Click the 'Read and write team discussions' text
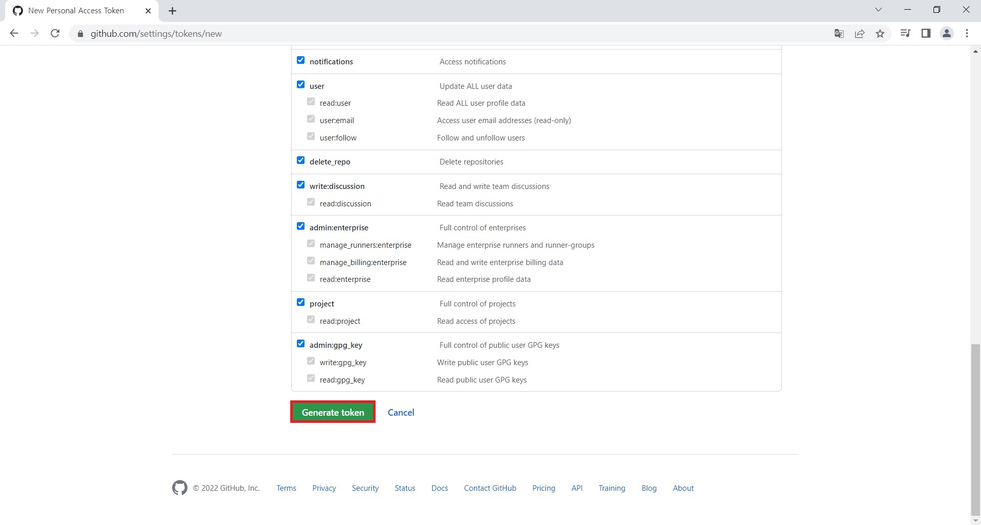Viewport: 981px width, 525px height. pyautogui.click(x=495, y=186)
